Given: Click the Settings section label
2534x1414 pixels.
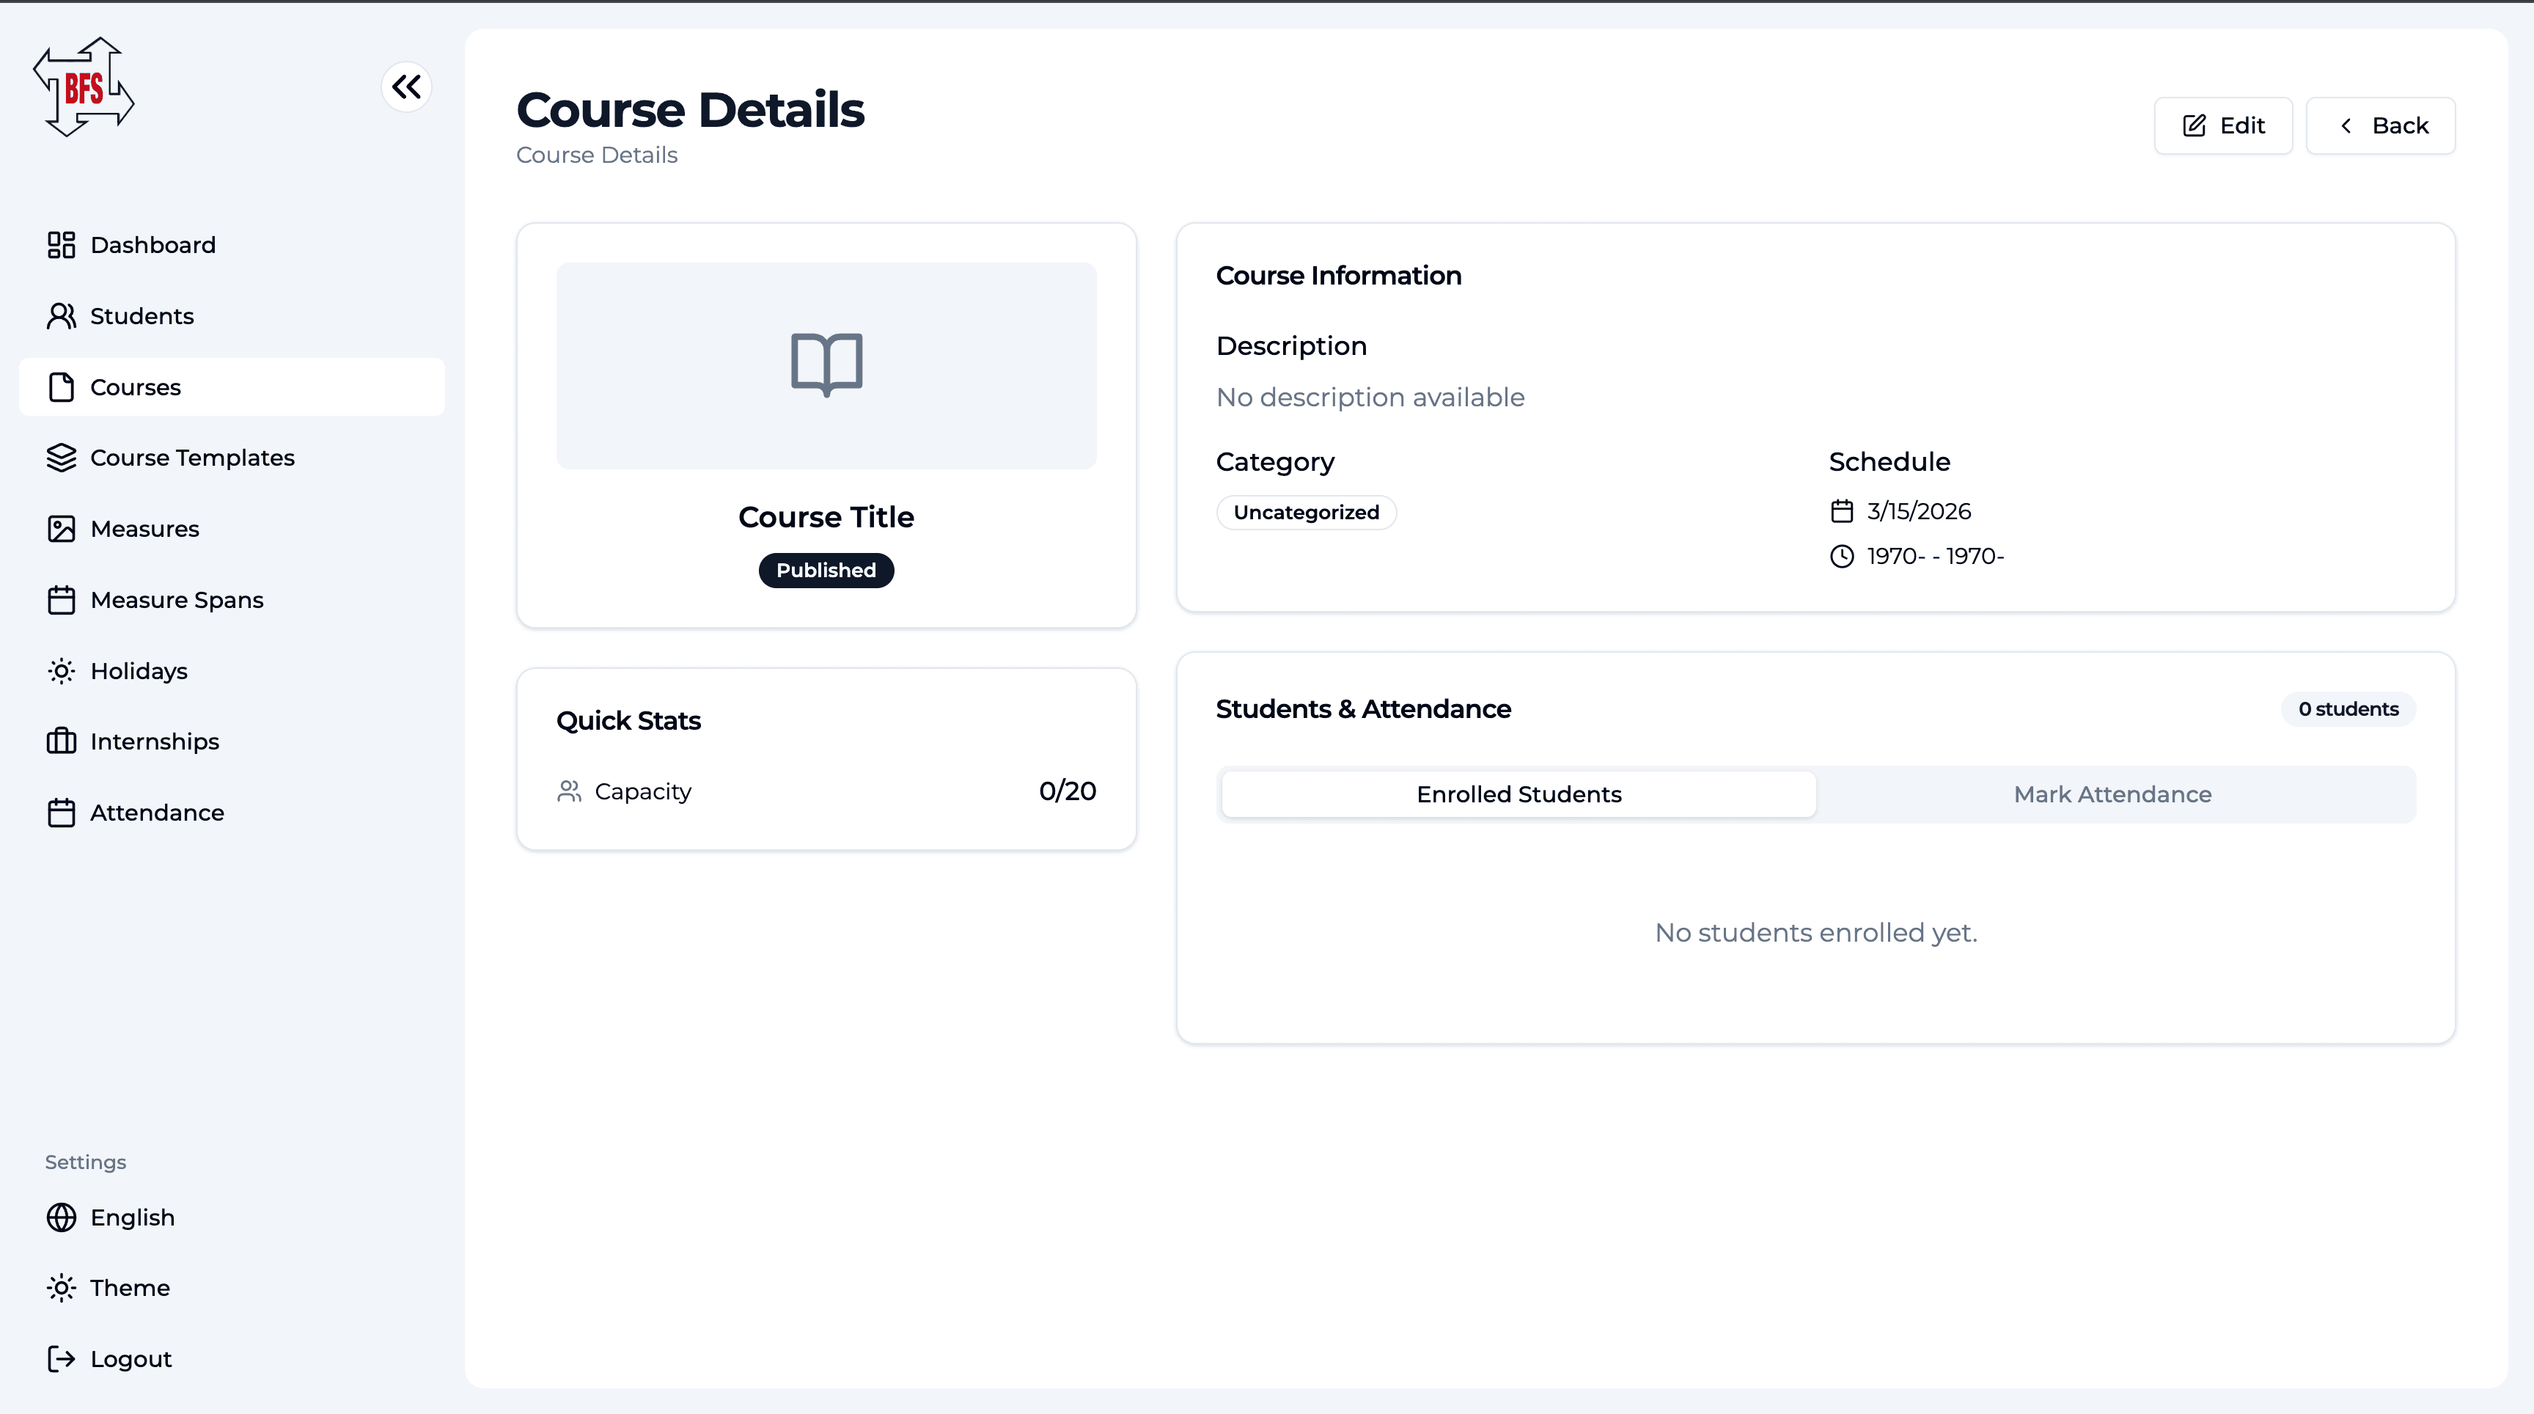Looking at the screenshot, I should pyautogui.click(x=86, y=1162).
